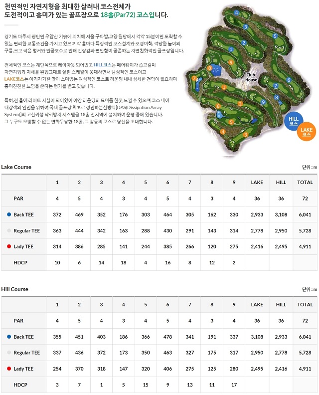Click Lake Course HDCP value 18
The height and width of the screenshot is (395, 319).
(x=124, y=262)
